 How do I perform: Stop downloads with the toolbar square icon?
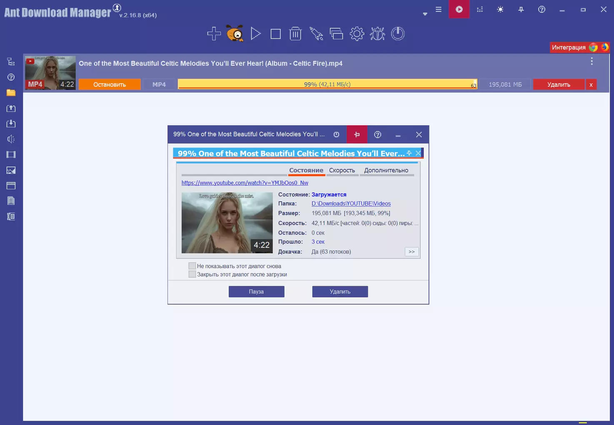tap(275, 34)
